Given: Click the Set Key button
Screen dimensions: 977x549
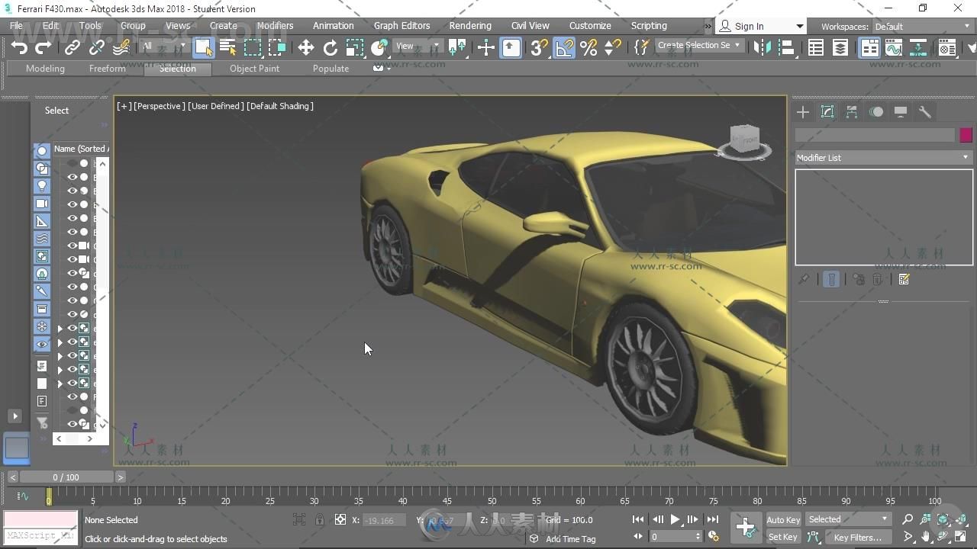Looking at the screenshot, I should coord(783,537).
